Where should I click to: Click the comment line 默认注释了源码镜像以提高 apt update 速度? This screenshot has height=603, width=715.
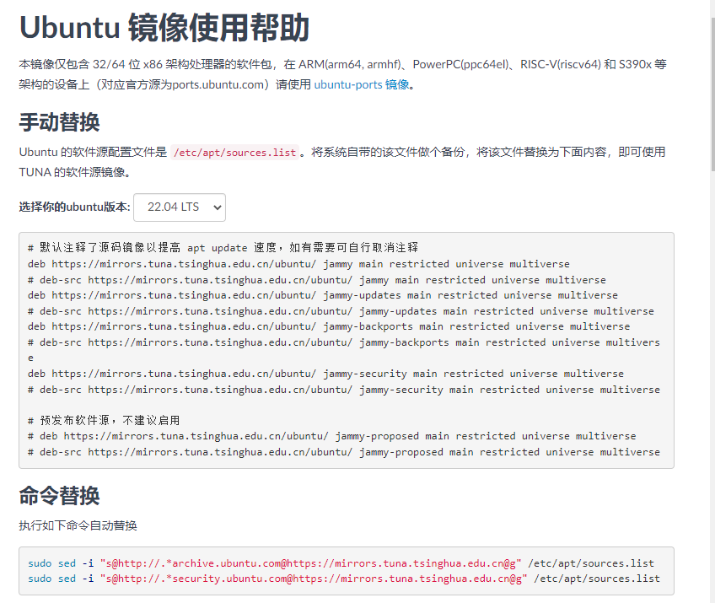223,248
